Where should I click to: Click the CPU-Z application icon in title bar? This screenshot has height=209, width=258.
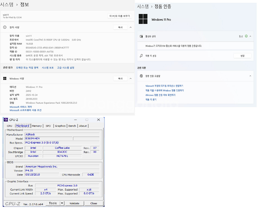[6, 120]
